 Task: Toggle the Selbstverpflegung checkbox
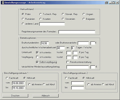(x=37, y=62)
